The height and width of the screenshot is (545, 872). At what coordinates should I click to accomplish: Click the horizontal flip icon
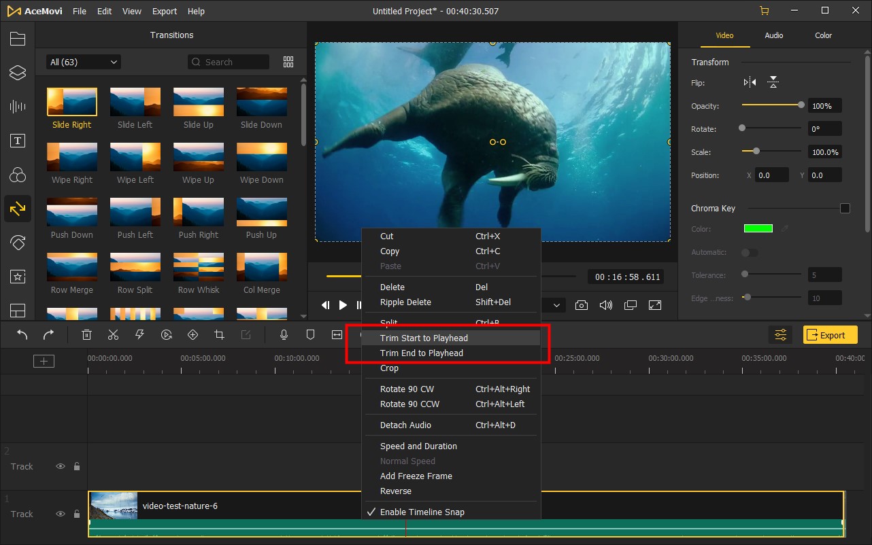[750, 82]
